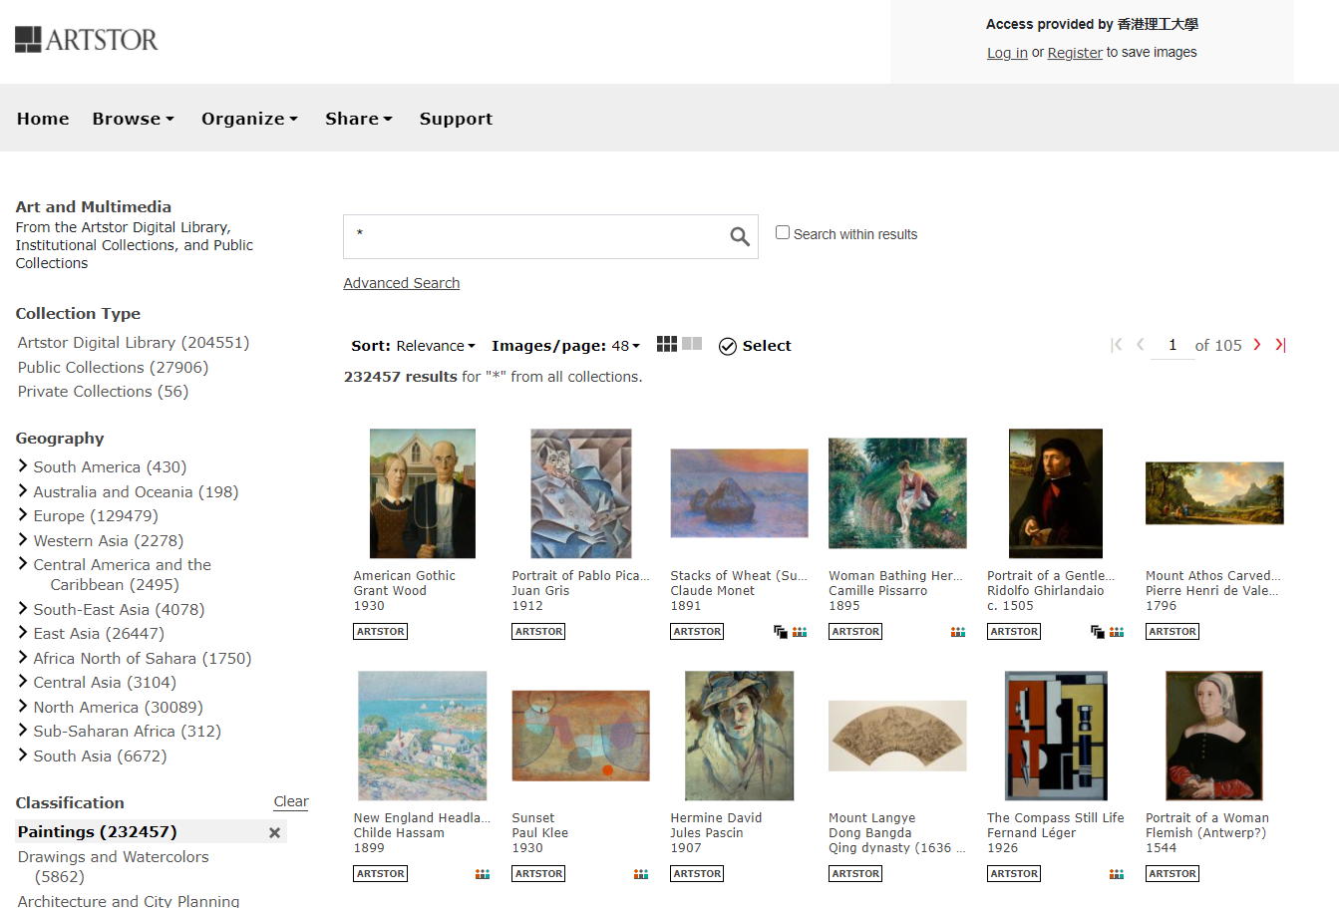Open the Browse menu

[133, 119]
